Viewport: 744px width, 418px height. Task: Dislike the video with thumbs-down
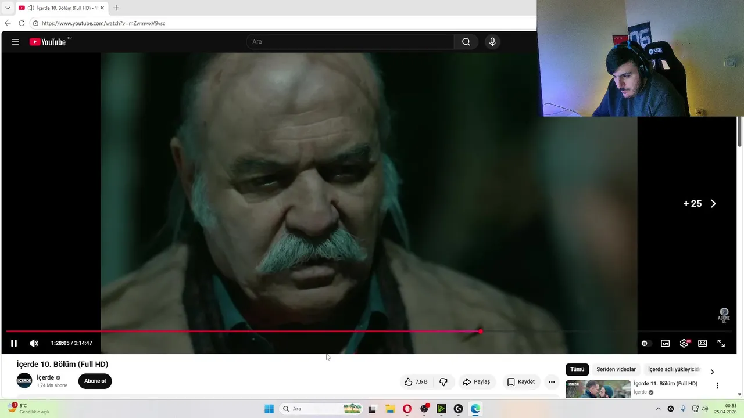point(443,382)
